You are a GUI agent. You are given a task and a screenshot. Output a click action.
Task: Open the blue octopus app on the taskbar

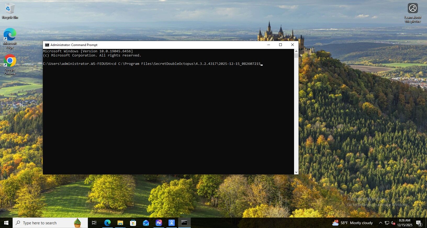pyautogui.click(x=172, y=223)
